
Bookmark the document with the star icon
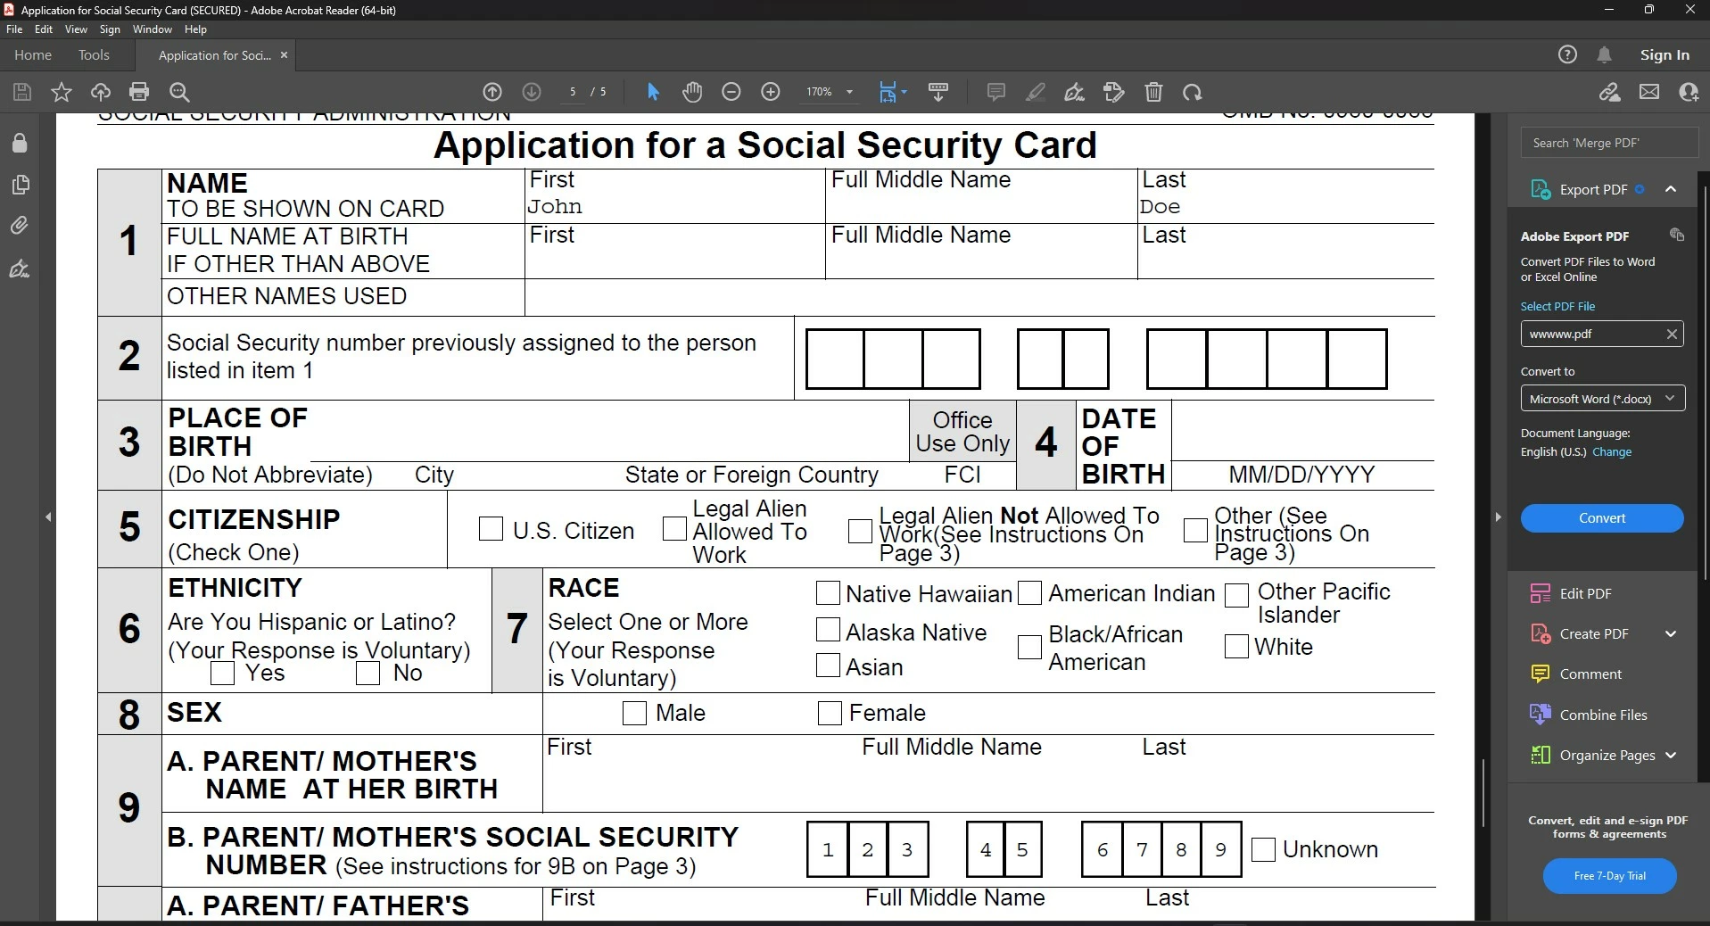coord(62,92)
